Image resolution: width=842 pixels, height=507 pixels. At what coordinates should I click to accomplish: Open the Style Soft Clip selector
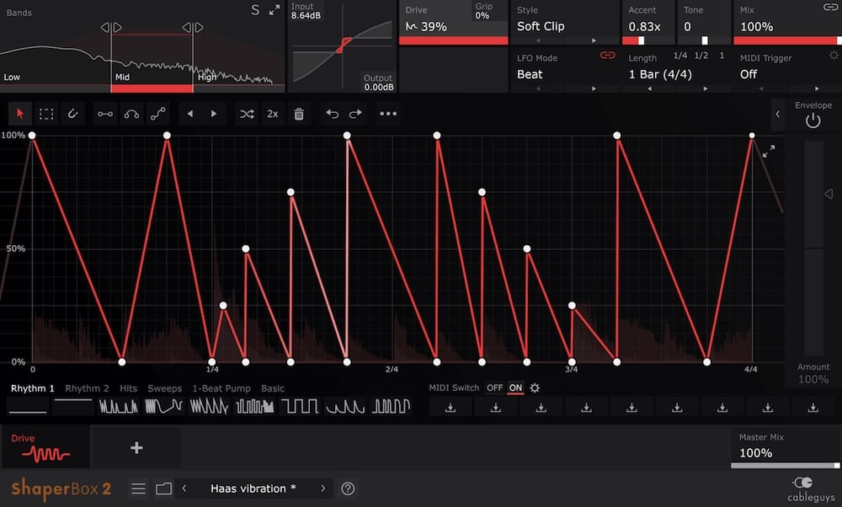click(x=541, y=26)
